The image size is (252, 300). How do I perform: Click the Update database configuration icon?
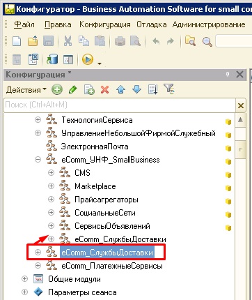pos(52,59)
